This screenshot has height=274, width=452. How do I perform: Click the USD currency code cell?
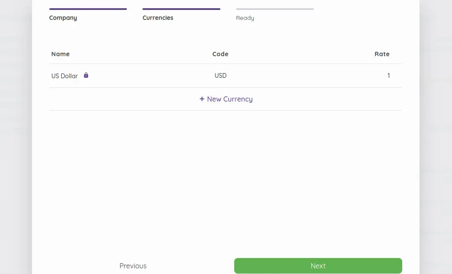point(220,76)
